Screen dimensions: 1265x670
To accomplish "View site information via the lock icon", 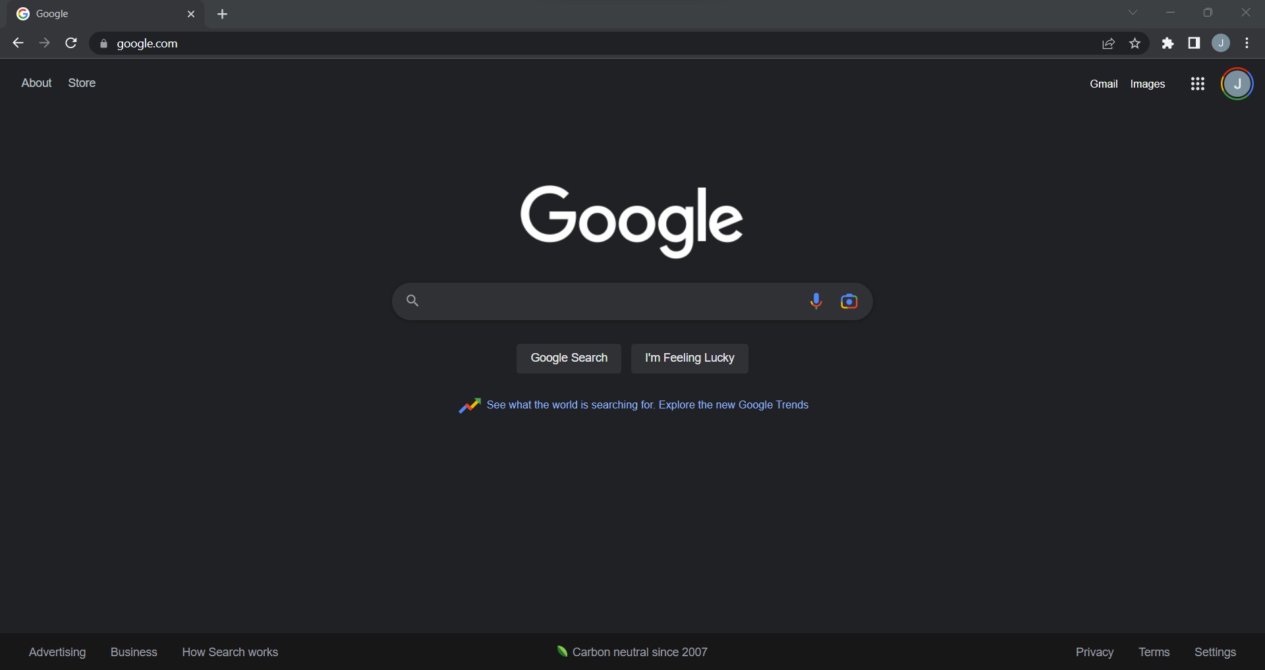I will click(103, 43).
